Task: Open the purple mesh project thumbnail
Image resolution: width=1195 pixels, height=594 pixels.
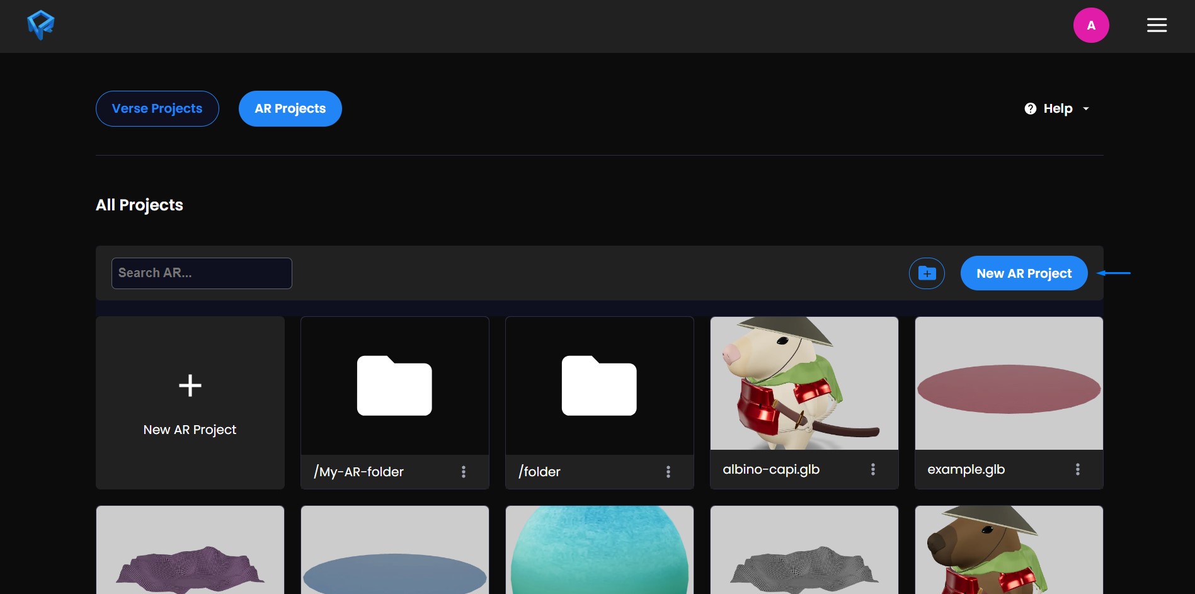Action: (x=190, y=550)
